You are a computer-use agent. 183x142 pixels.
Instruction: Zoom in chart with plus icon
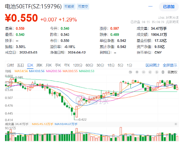point(137,72)
